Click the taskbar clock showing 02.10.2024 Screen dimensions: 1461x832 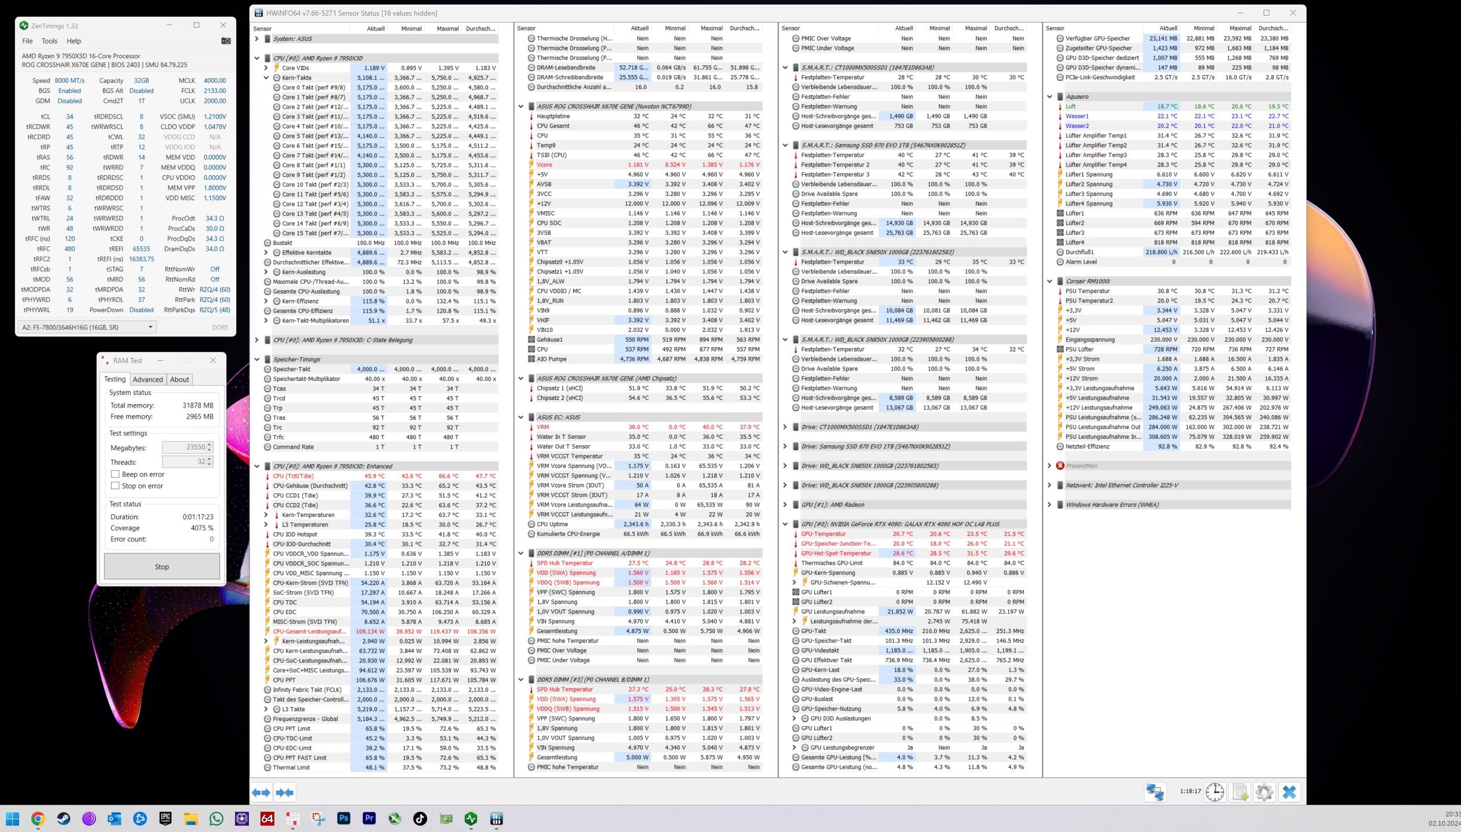1445,819
